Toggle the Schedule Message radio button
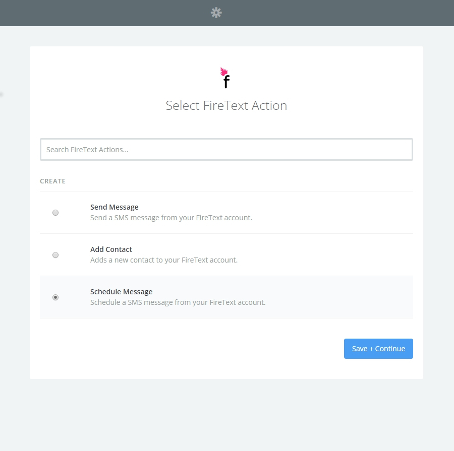 [x=55, y=297]
